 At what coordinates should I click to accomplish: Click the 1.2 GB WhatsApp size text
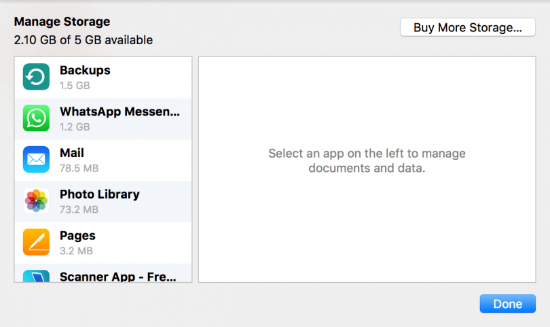[x=75, y=127]
